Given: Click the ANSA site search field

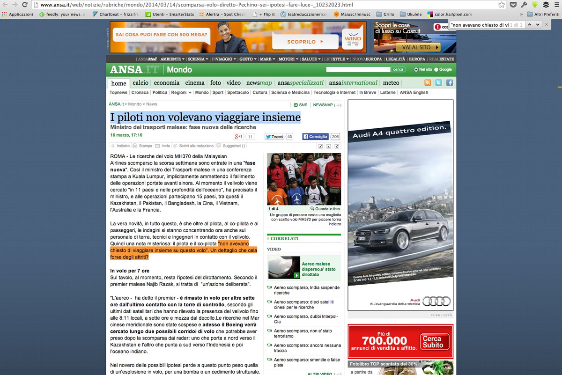Looking at the screenshot, I should pos(358,69).
